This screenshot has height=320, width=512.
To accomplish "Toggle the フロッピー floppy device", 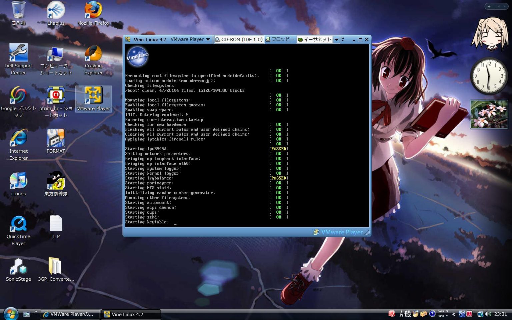I will coord(280,39).
